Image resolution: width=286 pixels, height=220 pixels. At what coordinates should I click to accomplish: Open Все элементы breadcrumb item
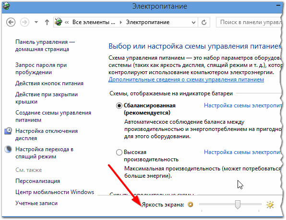[94, 22]
